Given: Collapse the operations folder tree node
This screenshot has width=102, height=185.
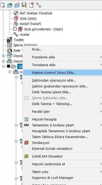Looking at the screenshot, I should pyautogui.click(x=3, y=66).
